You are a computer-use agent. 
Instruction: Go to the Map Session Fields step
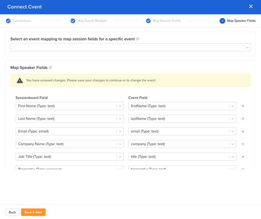pos(167,21)
